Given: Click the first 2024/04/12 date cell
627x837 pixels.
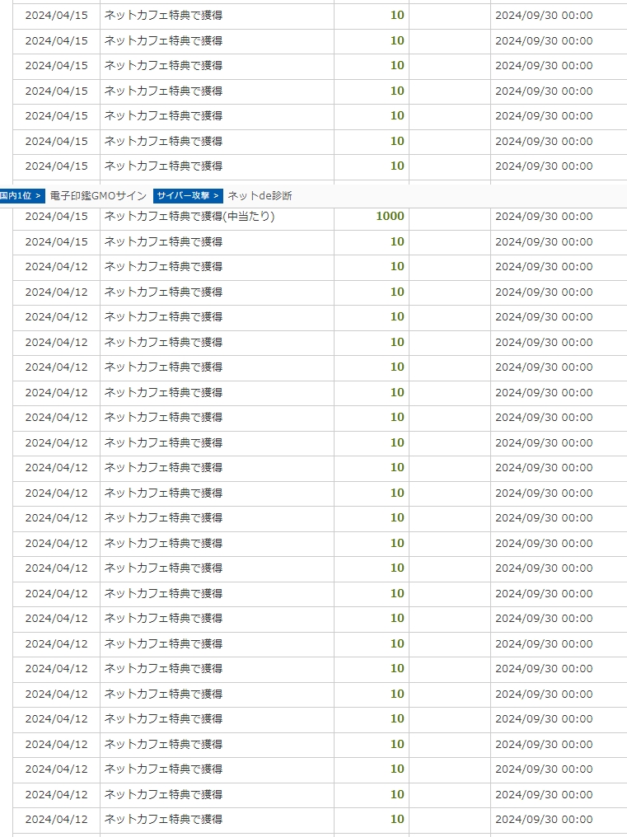Looking at the screenshot, I should pyautogui.click(x=56, y=267).
